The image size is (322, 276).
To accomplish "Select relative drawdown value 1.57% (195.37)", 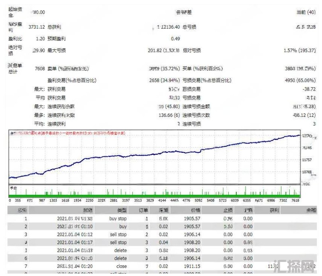I will point(300,50).
